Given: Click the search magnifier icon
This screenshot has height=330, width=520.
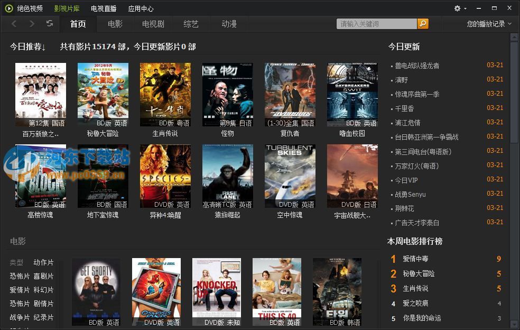Looking at the screenshot, I should click(422, 24).
